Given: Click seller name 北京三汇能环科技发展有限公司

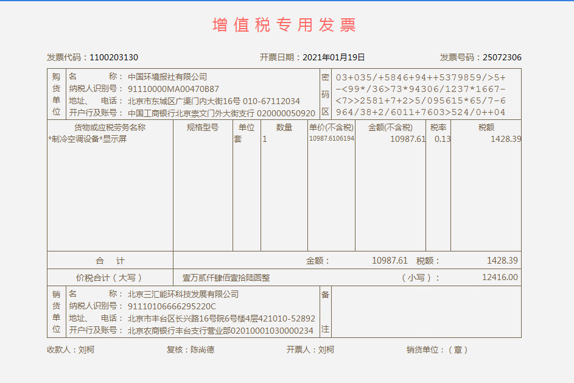Looking at the screenshot, I should pyautogui.click(x=183, y=294).
